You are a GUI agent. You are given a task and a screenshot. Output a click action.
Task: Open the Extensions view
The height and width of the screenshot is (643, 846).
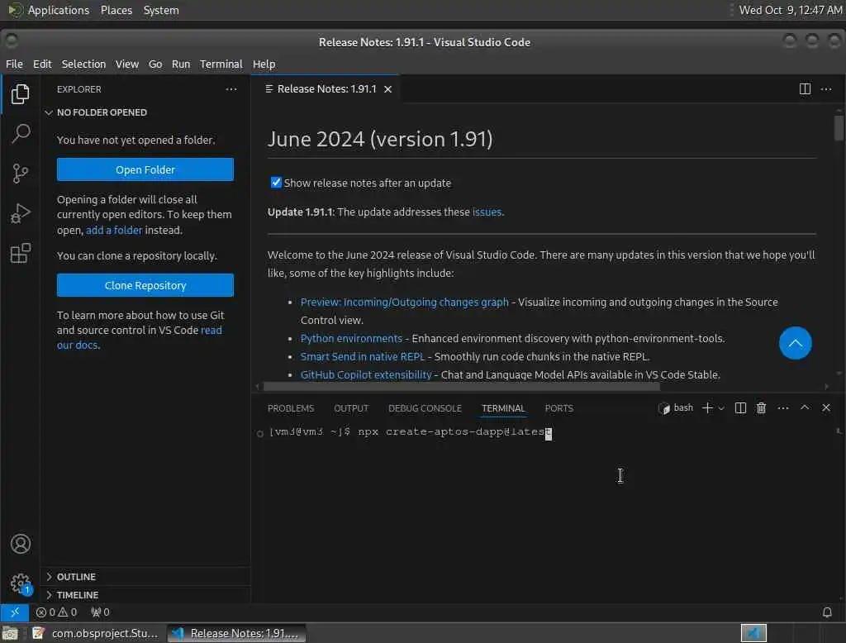pos(21,253)
